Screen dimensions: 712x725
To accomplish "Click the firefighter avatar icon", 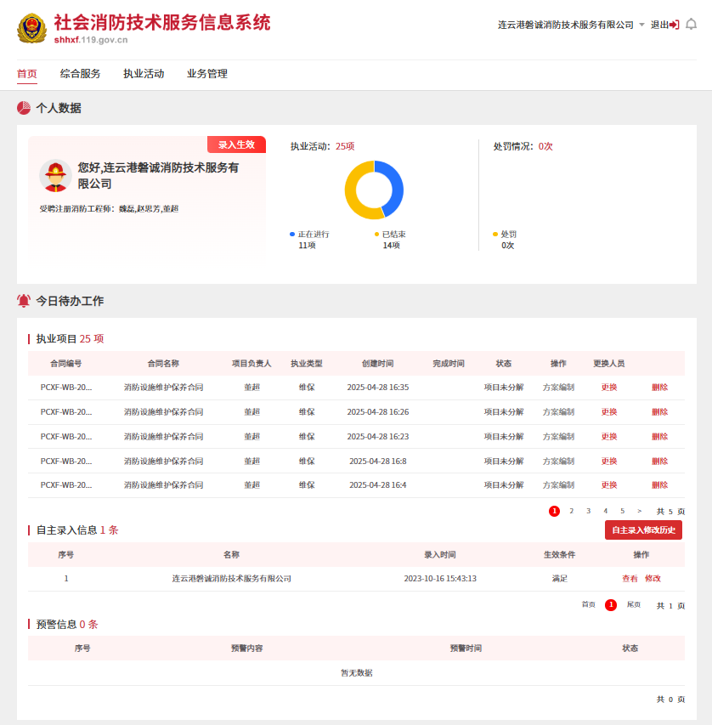I will [55, 176].
